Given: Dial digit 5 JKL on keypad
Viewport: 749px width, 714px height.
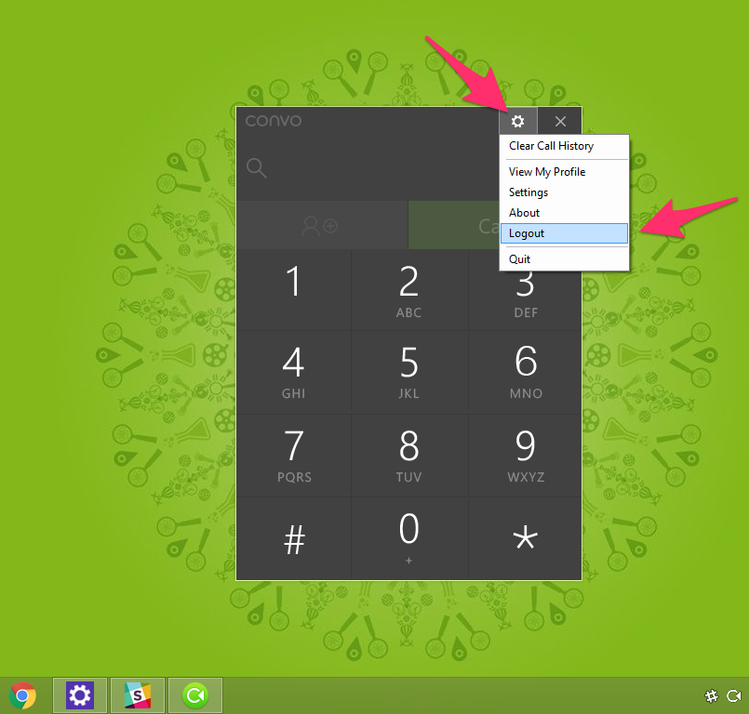Looking at the screenshot, I should pos(409,372).
